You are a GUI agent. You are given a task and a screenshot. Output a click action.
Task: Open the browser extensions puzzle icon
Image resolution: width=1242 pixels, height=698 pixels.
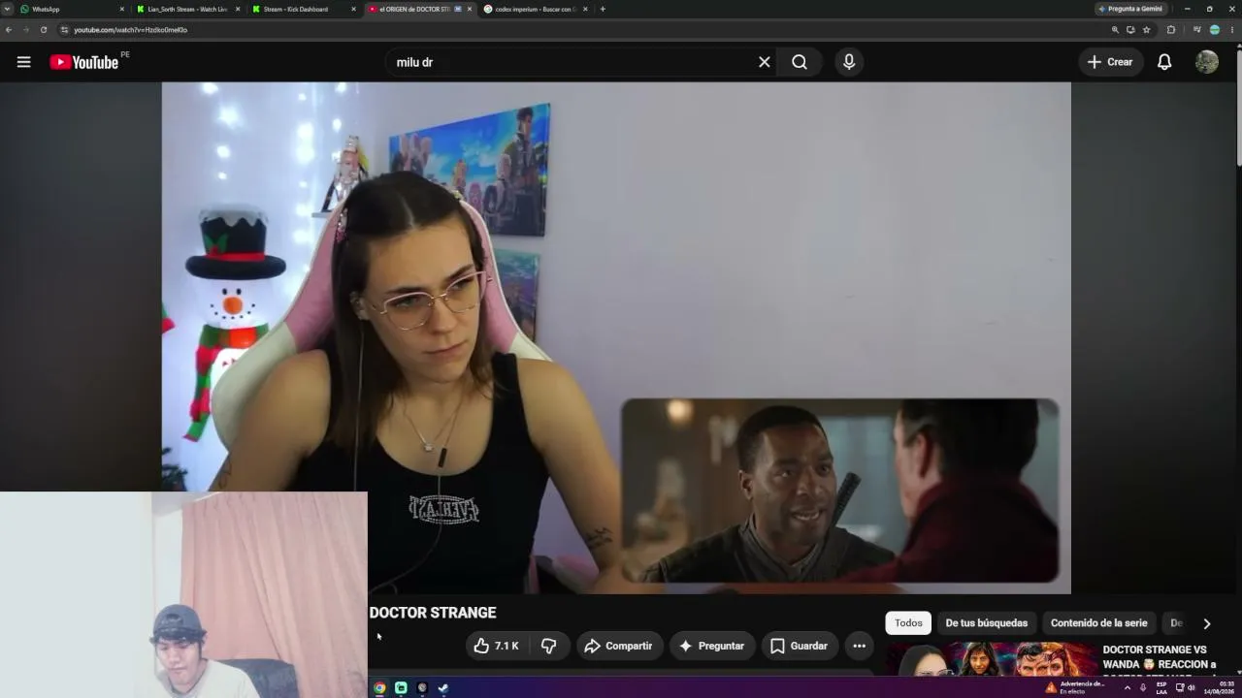click(x=1171, y=30)
